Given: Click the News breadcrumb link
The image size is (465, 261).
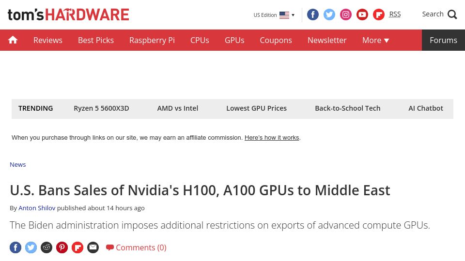Looking at the screenshot, I should coord(18,164).
